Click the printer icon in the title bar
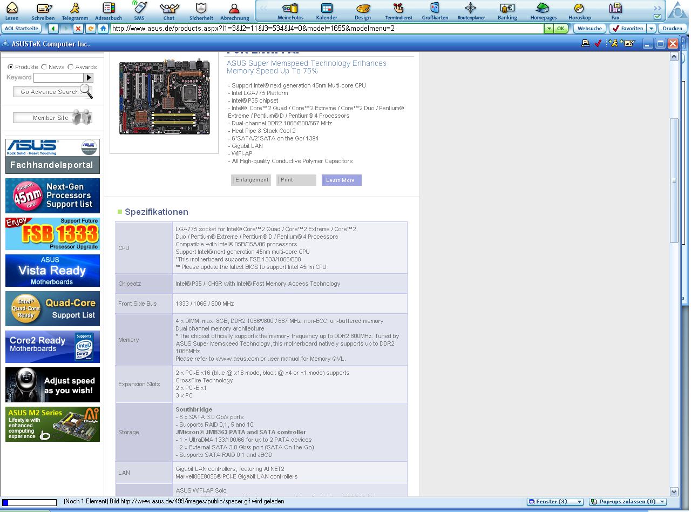The image size is (691, 512). 585,43
